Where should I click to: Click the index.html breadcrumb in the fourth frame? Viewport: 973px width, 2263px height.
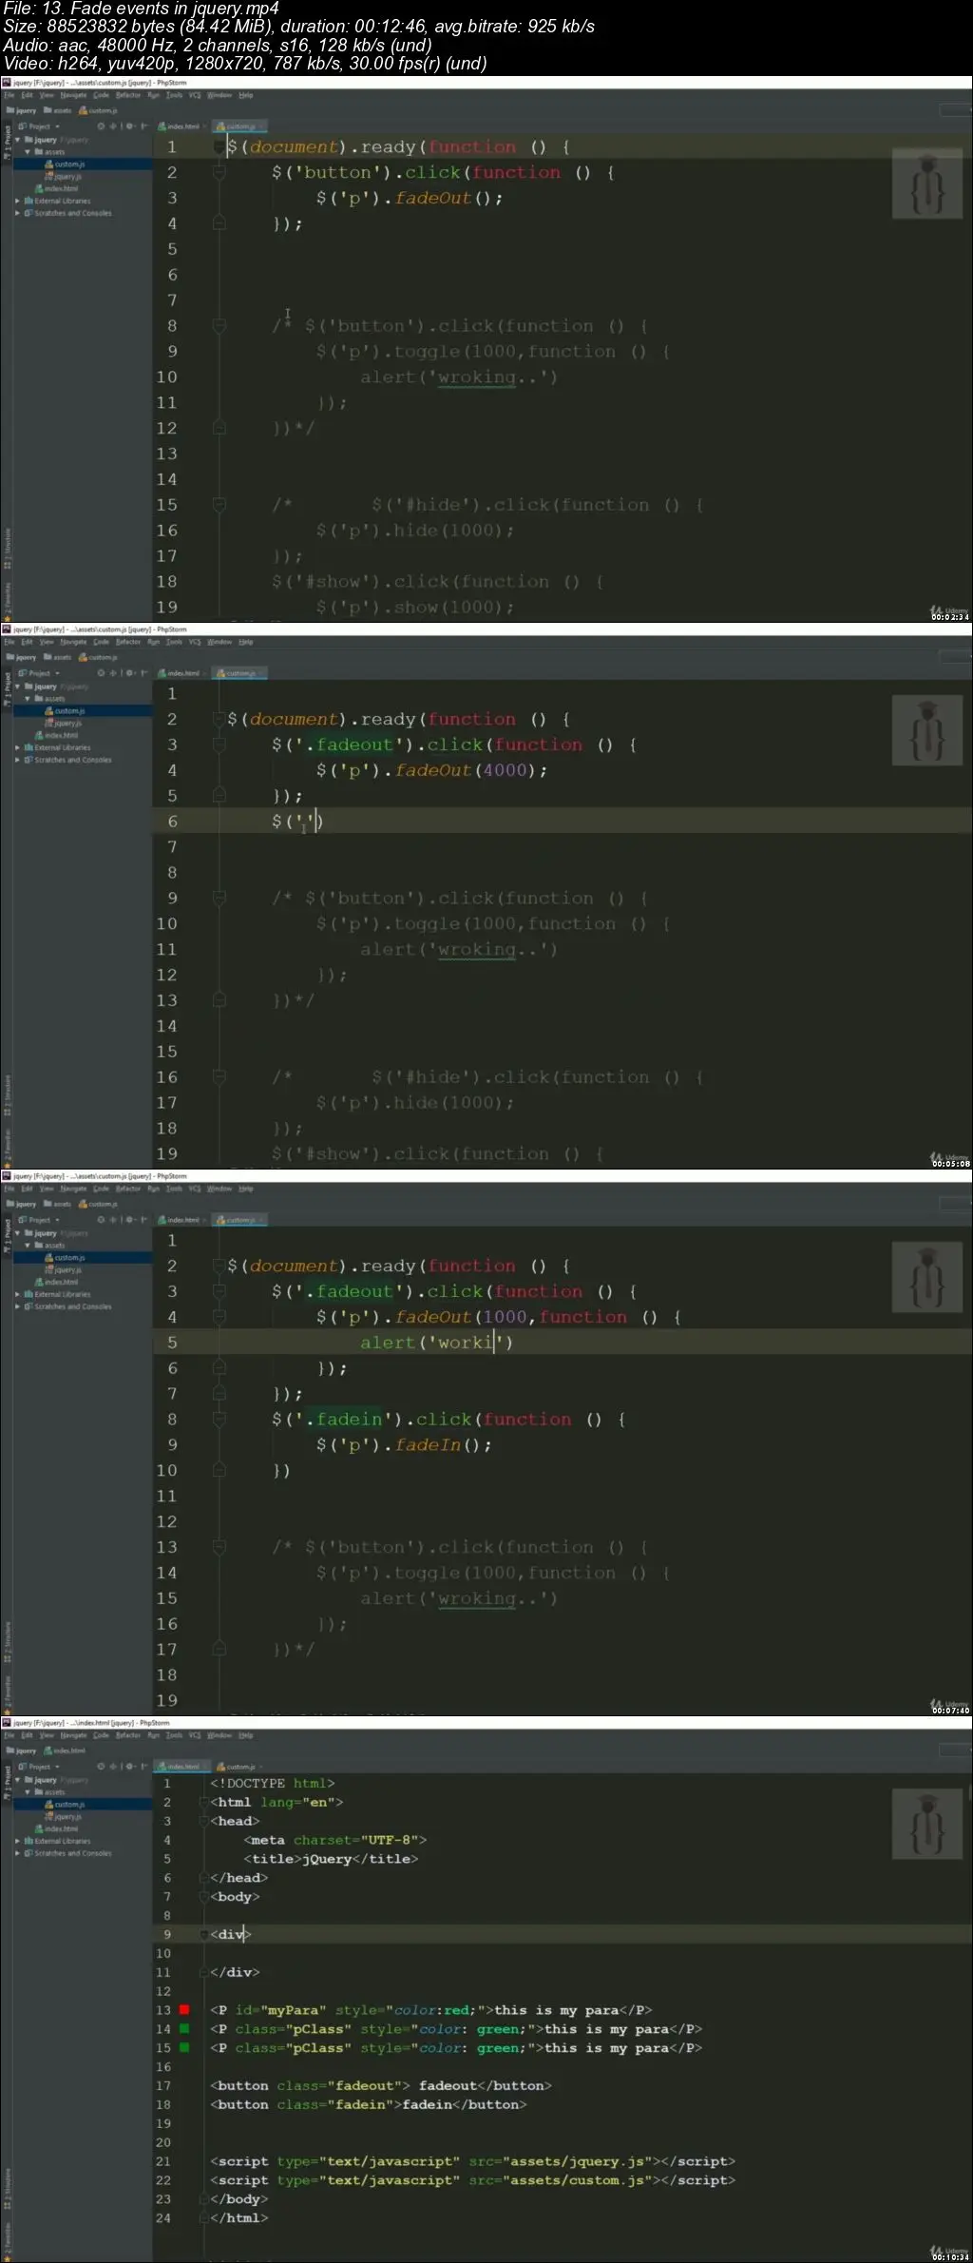[66, 1751]
